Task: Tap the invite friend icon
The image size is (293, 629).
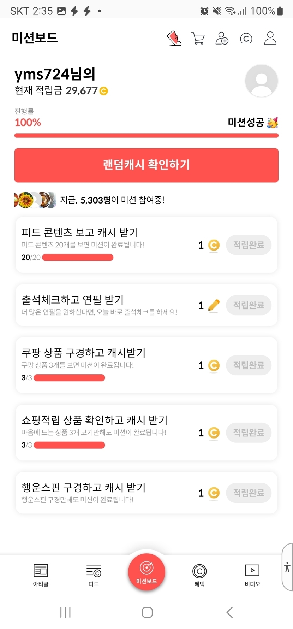Action: click(x=222, y=38)
